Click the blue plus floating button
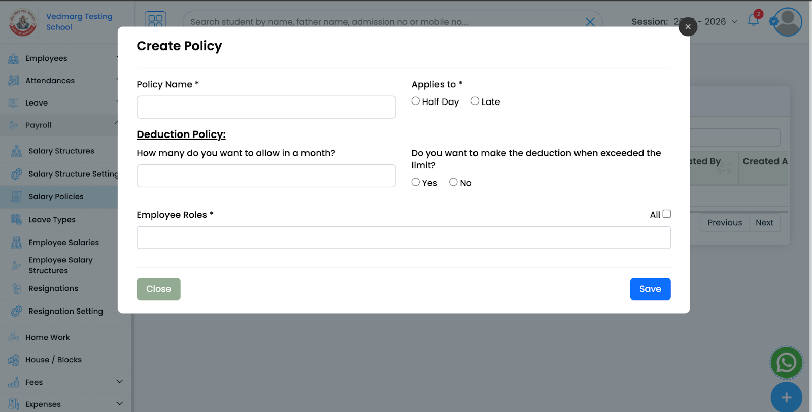The height and width of the screenshot is (412, 812). (786, 398)
